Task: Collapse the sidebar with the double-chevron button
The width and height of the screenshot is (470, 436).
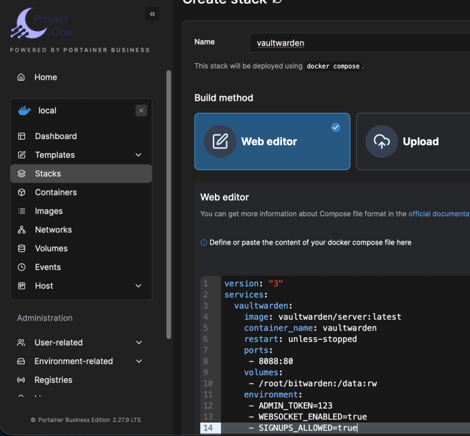Action: [152, 14]
